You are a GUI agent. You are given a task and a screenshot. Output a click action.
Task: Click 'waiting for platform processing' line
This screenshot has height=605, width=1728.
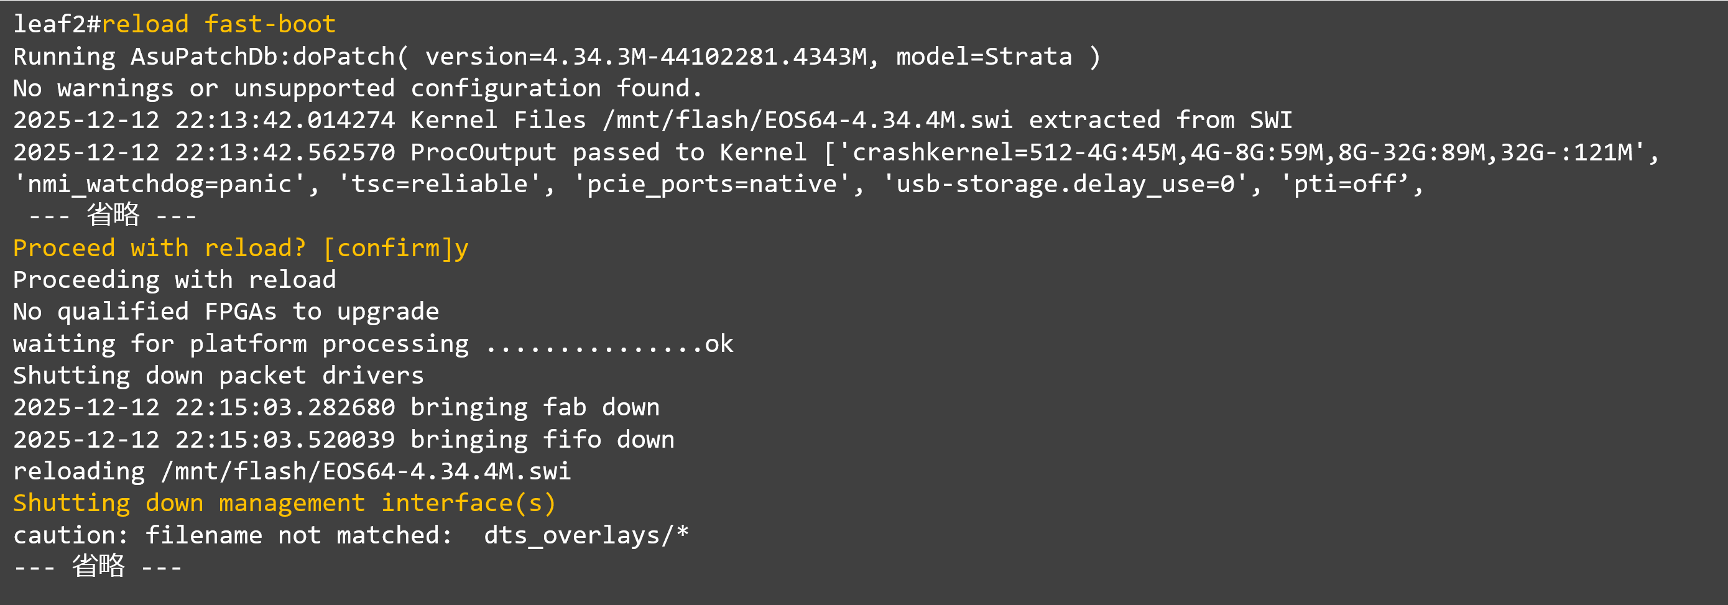click(x=373, y=344)
